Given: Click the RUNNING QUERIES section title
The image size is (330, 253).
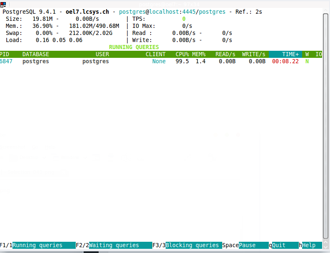Looking at the screenshot, I should tap(134, 47).
